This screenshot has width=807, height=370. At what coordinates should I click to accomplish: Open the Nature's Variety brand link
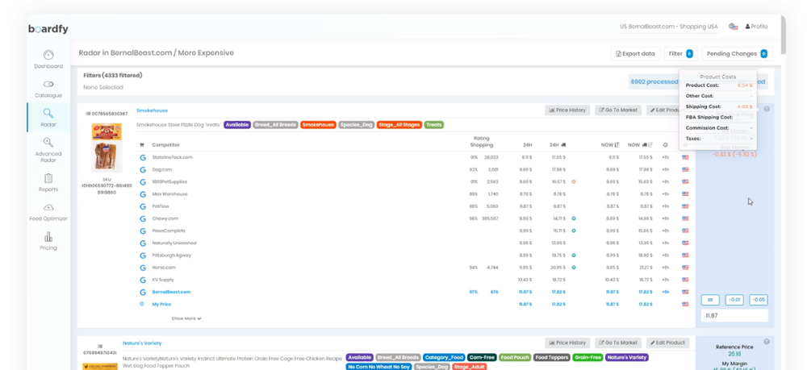[142, 343]
